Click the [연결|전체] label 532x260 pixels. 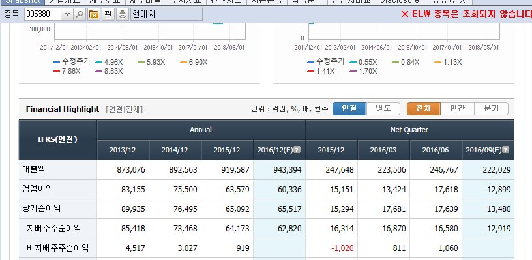(124, 109)
